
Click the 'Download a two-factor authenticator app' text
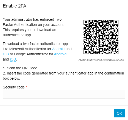click(x=35, y=44)
